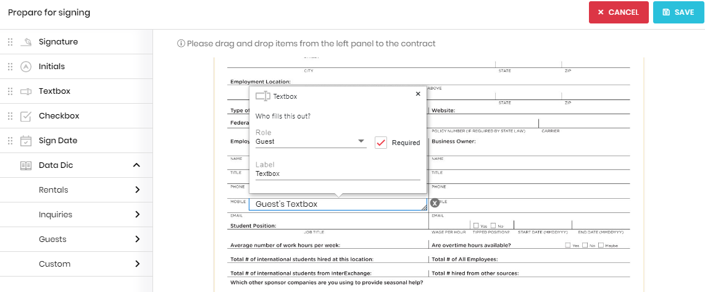Click the Employment Location label
705x292 pixels.
click(x=261, y=82)
